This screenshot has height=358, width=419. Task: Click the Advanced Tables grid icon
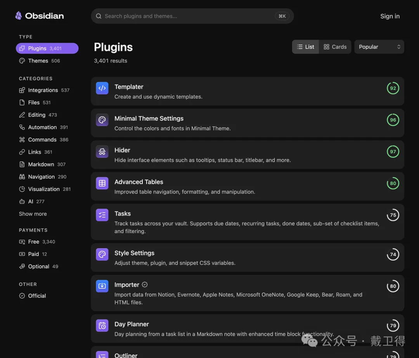[x=102, y=183]
